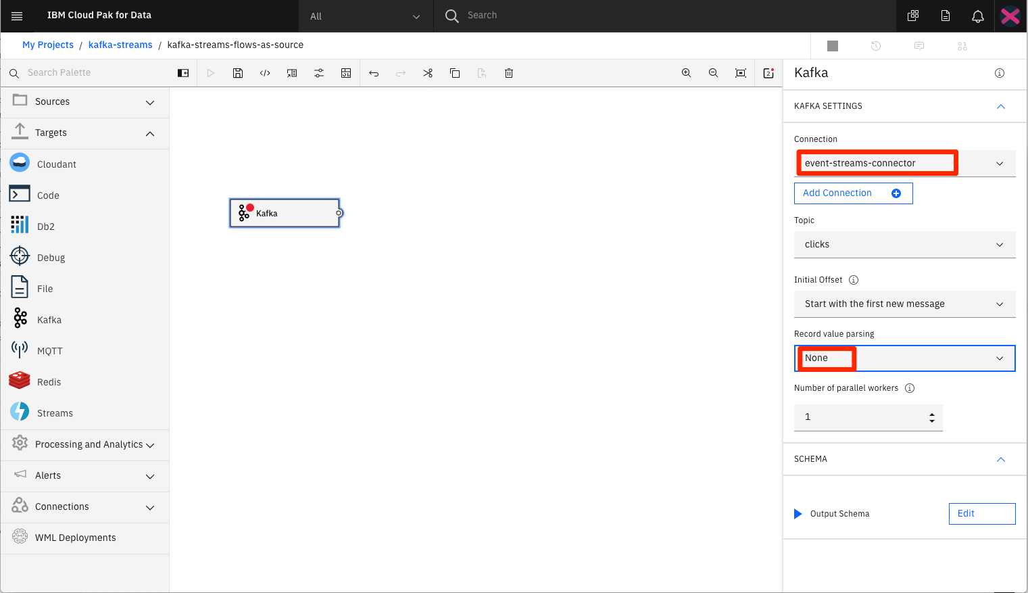
Task: Expand the Output Schema disclosure triangle
Action: (798, 514)
